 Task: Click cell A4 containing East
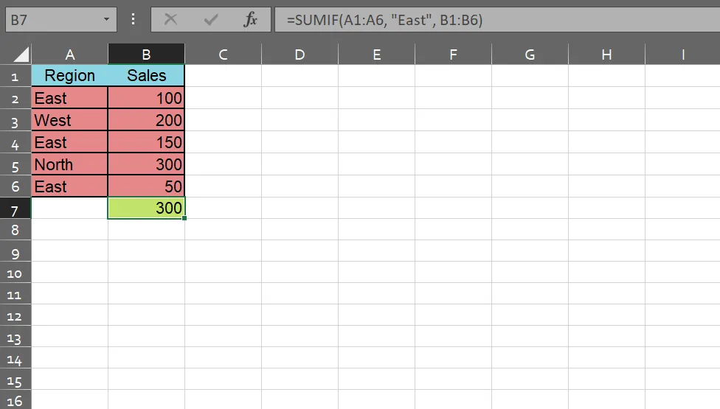70,142
